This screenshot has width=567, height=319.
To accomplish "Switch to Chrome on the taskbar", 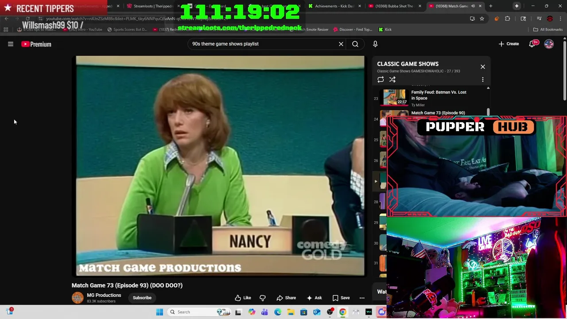I will point(343,312).
